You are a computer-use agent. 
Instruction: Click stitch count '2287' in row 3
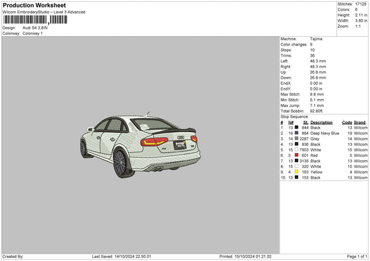tap(304, 139)
